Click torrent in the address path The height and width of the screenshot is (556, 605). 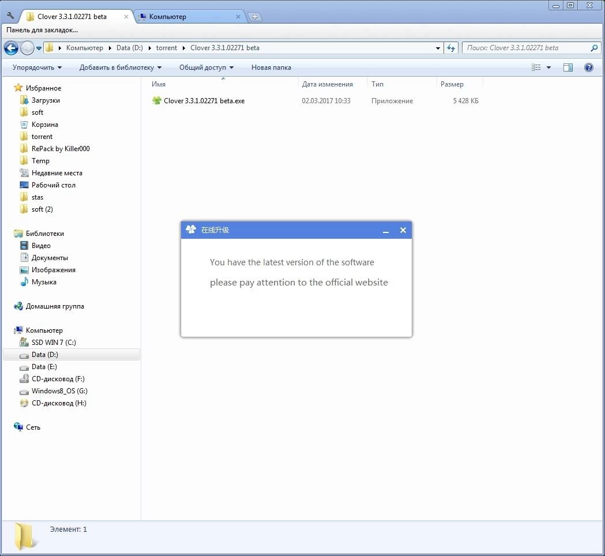(166, 48)
